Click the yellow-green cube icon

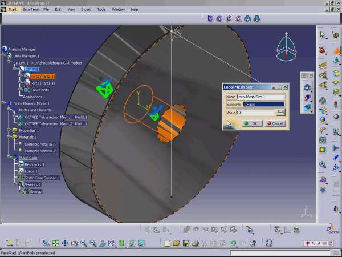336,73
